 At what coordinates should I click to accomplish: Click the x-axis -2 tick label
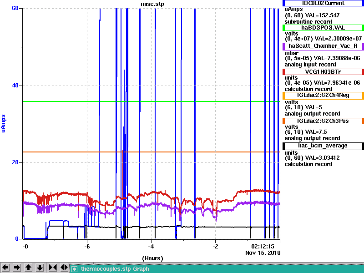[215, 247]
